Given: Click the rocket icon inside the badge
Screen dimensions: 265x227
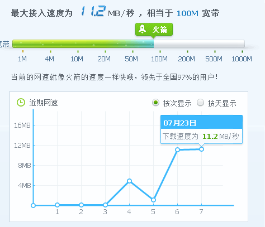Looking at the screenshot, I should click(143, 29).
